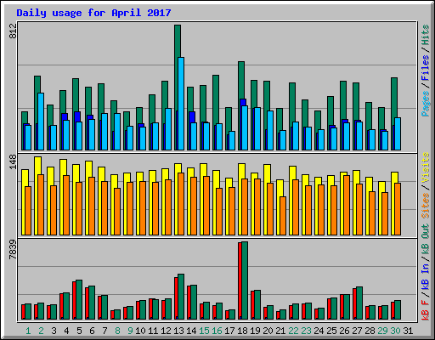The width and height of the screenshot is (435, 340).
Task: Click day label 1 on the x-axis
Action: coord(28,331)
